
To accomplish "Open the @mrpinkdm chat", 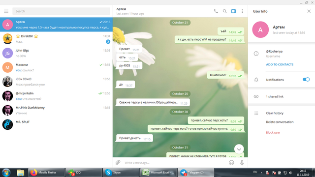I will coord(56,96).
